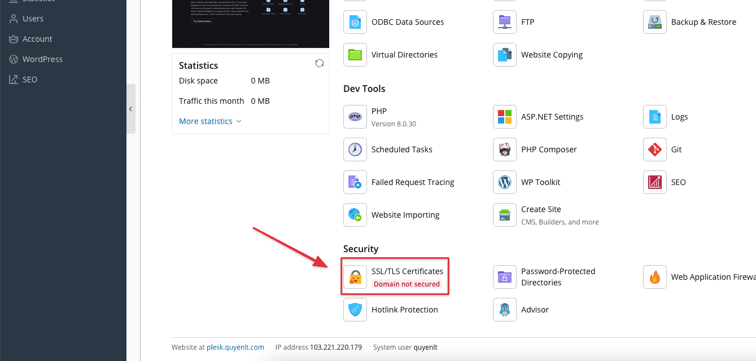Open Password-Protected Directories

point(558,277)
